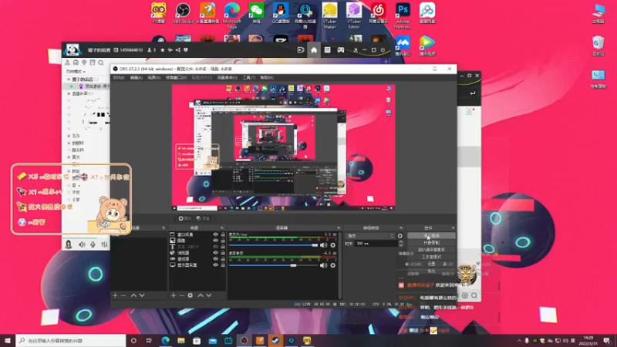The height and width of the screenshot is (347, 617).
Task: Toggle visibility of the display capture source
Action: click(216, 265)
